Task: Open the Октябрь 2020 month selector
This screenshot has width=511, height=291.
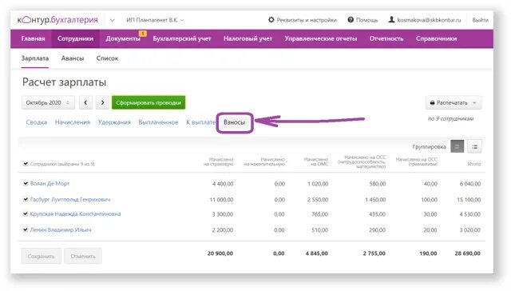Action: (48, 102)
